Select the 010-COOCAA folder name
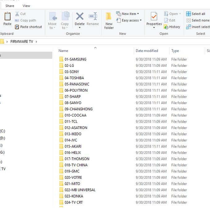The image size is (210, 210). tap(75, 115)
